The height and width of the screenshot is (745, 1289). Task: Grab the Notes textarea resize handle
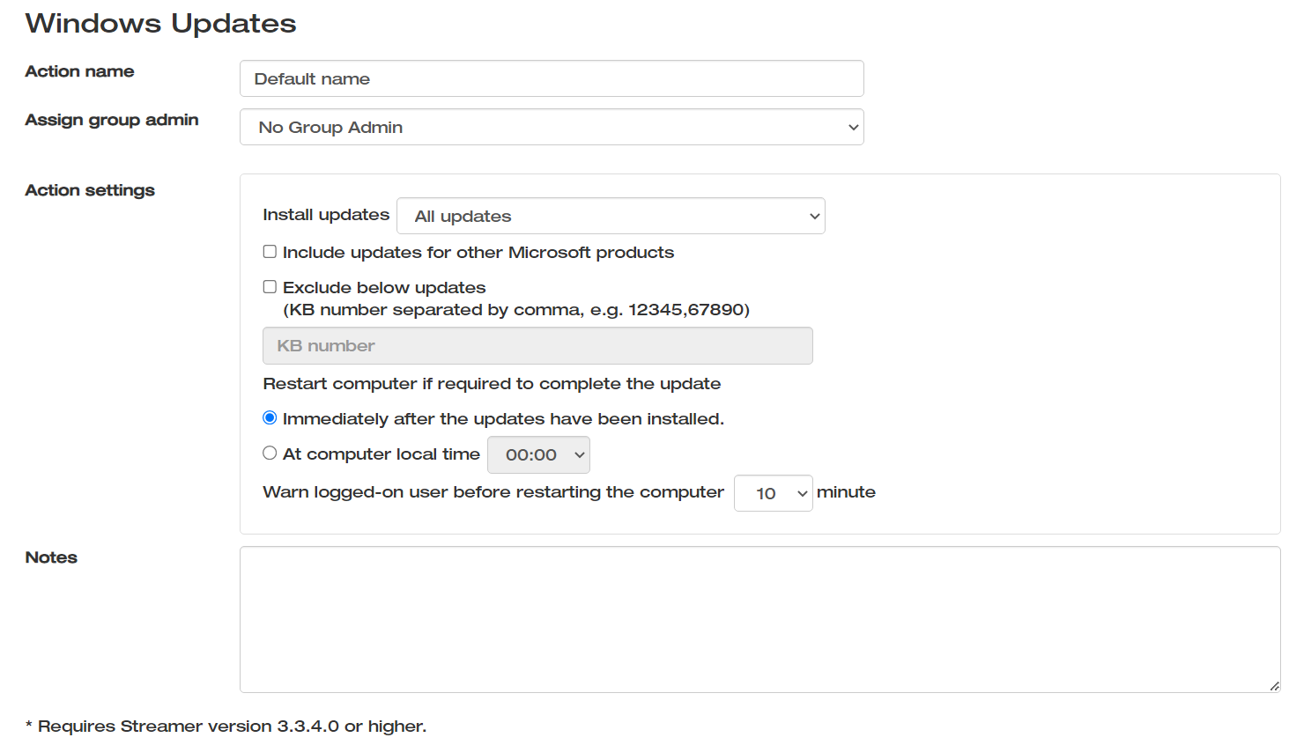pos(1274,686)
